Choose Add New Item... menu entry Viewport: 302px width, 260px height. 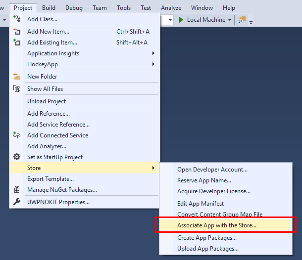(x=85, y=31)
